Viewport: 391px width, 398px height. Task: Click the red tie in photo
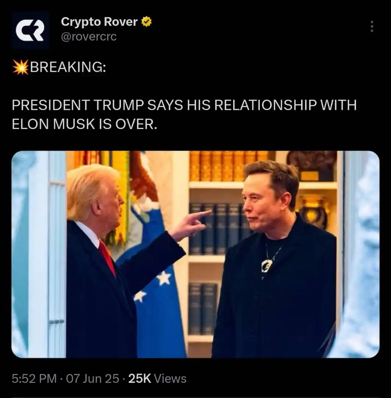[107, 258]
